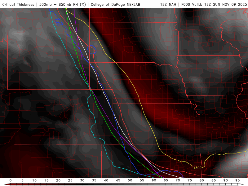This screenshot has height=186, width=248.
Task: Click the '15' tick on the colorbar
Action: click(x=46, y=180)
